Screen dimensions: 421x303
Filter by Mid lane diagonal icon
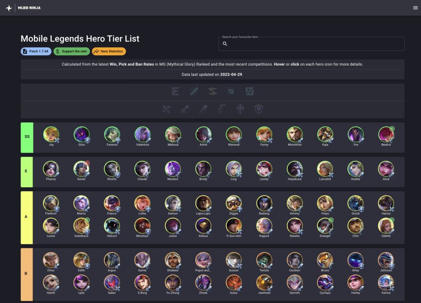[x=194, y=92]
